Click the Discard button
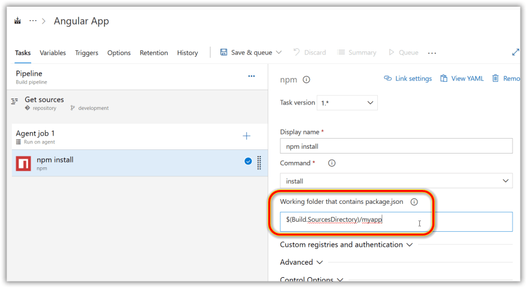This screenshot has width=527, height=288. click(x=310, y=53)
